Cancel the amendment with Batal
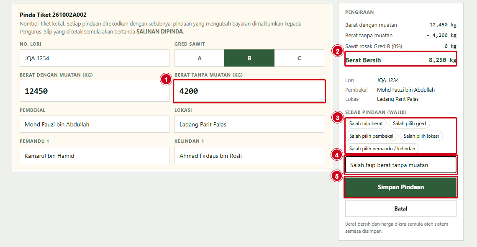 click(401, 208)
